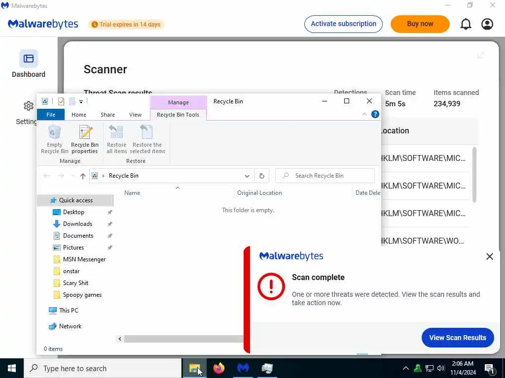Click the New folder quick access toolbar icon
This screenshot has height=378, width=505.
point(72,101)
